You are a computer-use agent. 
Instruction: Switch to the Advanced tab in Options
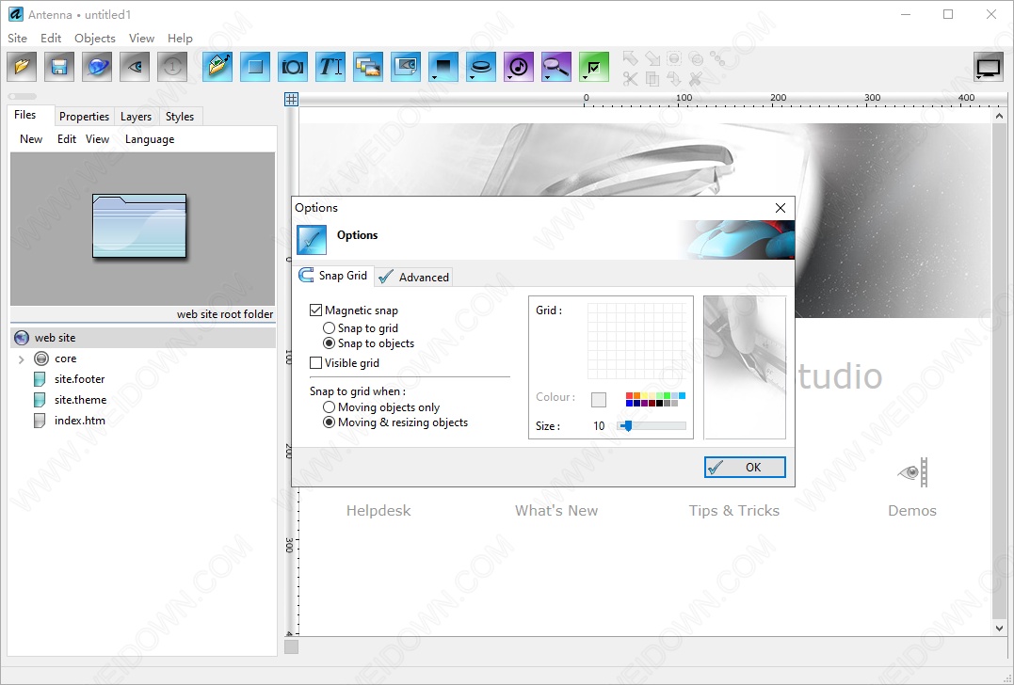pos(414,277)
